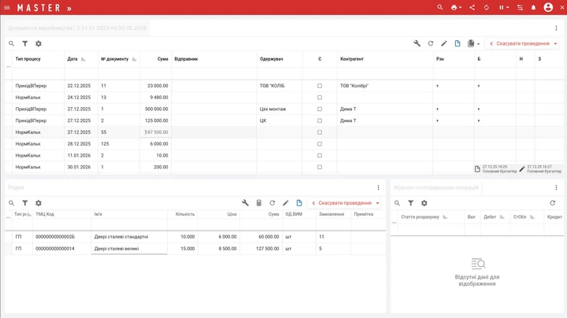Open the documents panel three-dot menu
The image size is (567, 318).
click(x=556, y=28)
